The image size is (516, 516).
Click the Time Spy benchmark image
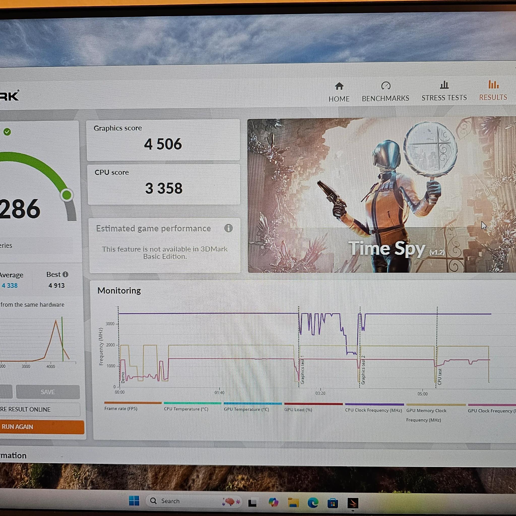coord(382,195)
